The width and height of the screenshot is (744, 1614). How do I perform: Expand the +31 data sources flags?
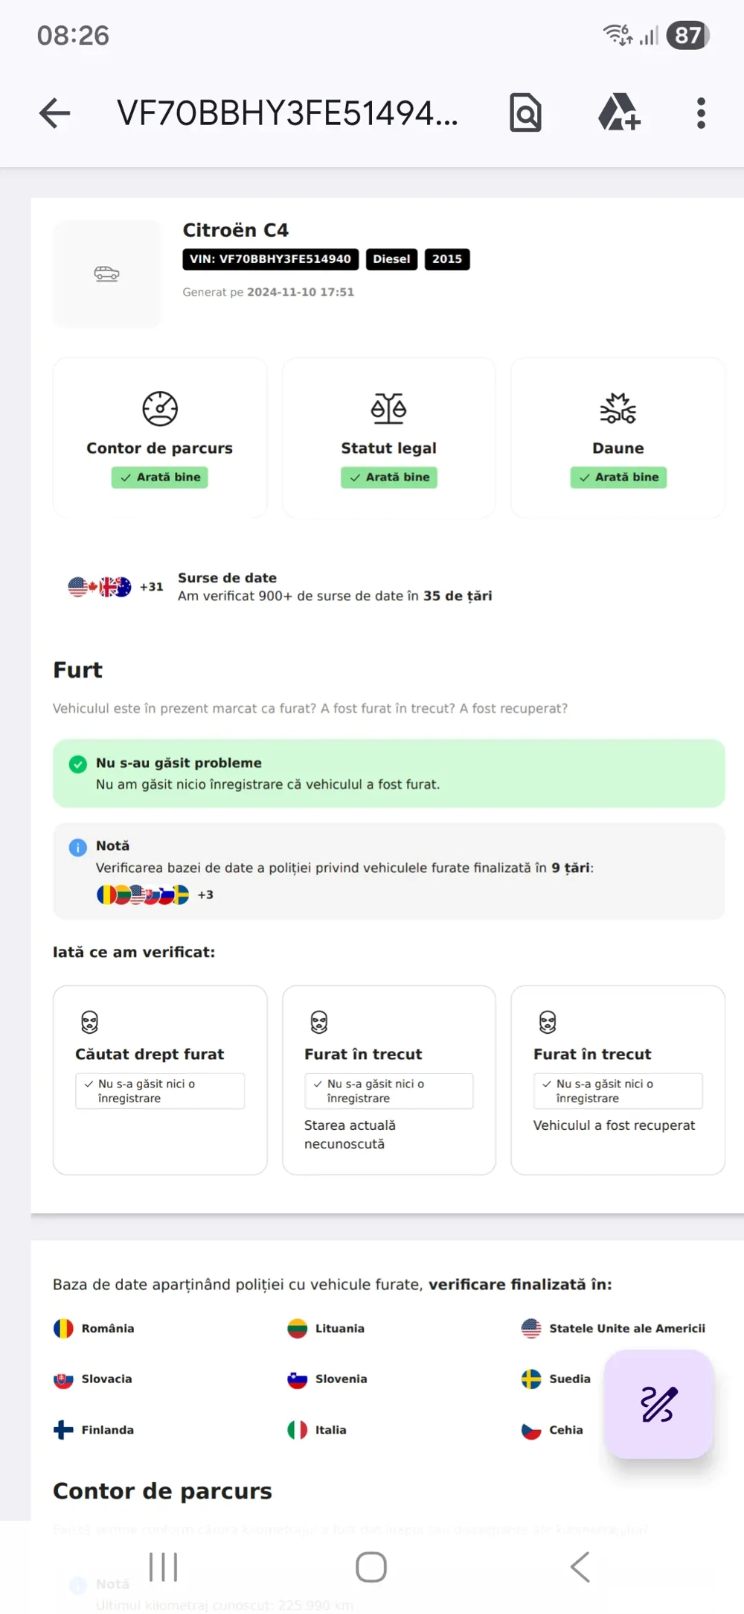151,587
